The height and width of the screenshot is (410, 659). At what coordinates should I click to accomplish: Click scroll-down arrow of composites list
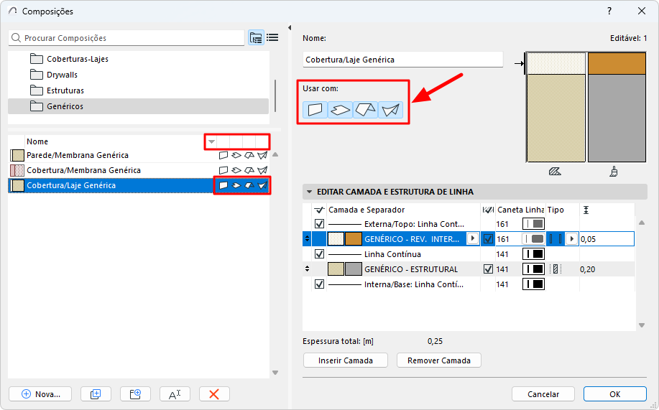[x=275, y=372]
